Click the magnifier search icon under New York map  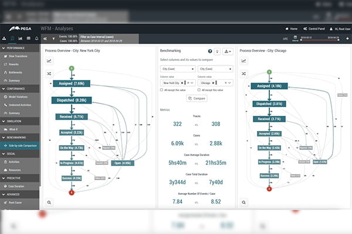(x=48, y=202)
